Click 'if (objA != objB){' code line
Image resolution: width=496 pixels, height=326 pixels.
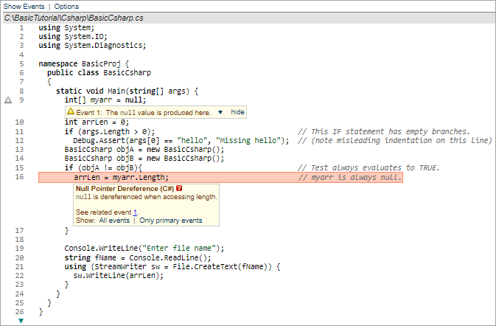point(103,167)
